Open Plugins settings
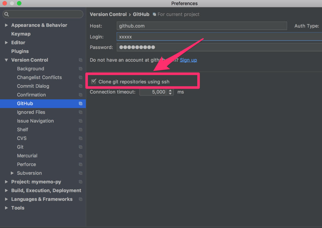 pos(20,51)
